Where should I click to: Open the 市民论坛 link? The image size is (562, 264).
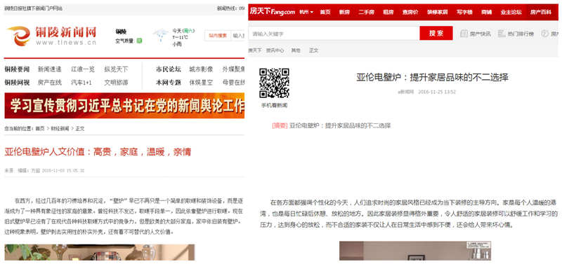[x=169, y=69]
